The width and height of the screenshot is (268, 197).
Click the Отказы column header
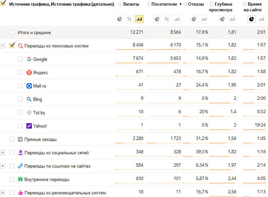[196, 4]
